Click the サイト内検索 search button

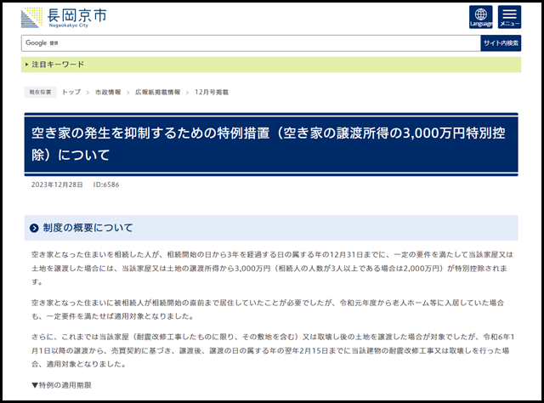pos(501,43)
